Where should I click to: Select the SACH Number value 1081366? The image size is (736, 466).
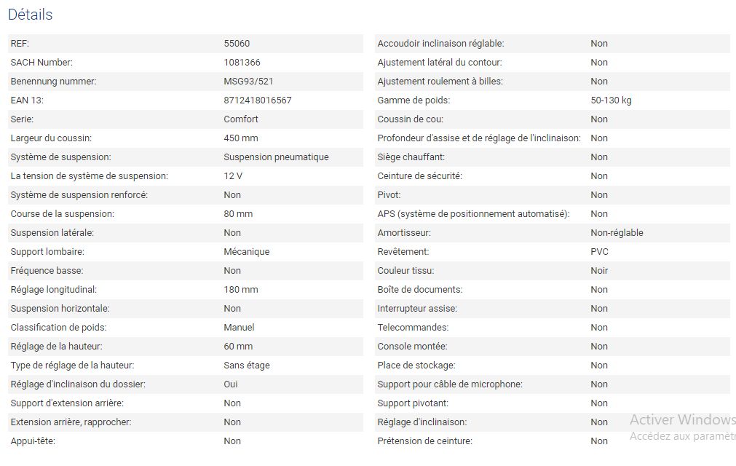pos(242,63)
